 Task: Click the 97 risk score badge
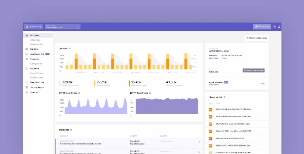[x=211, y=146]
